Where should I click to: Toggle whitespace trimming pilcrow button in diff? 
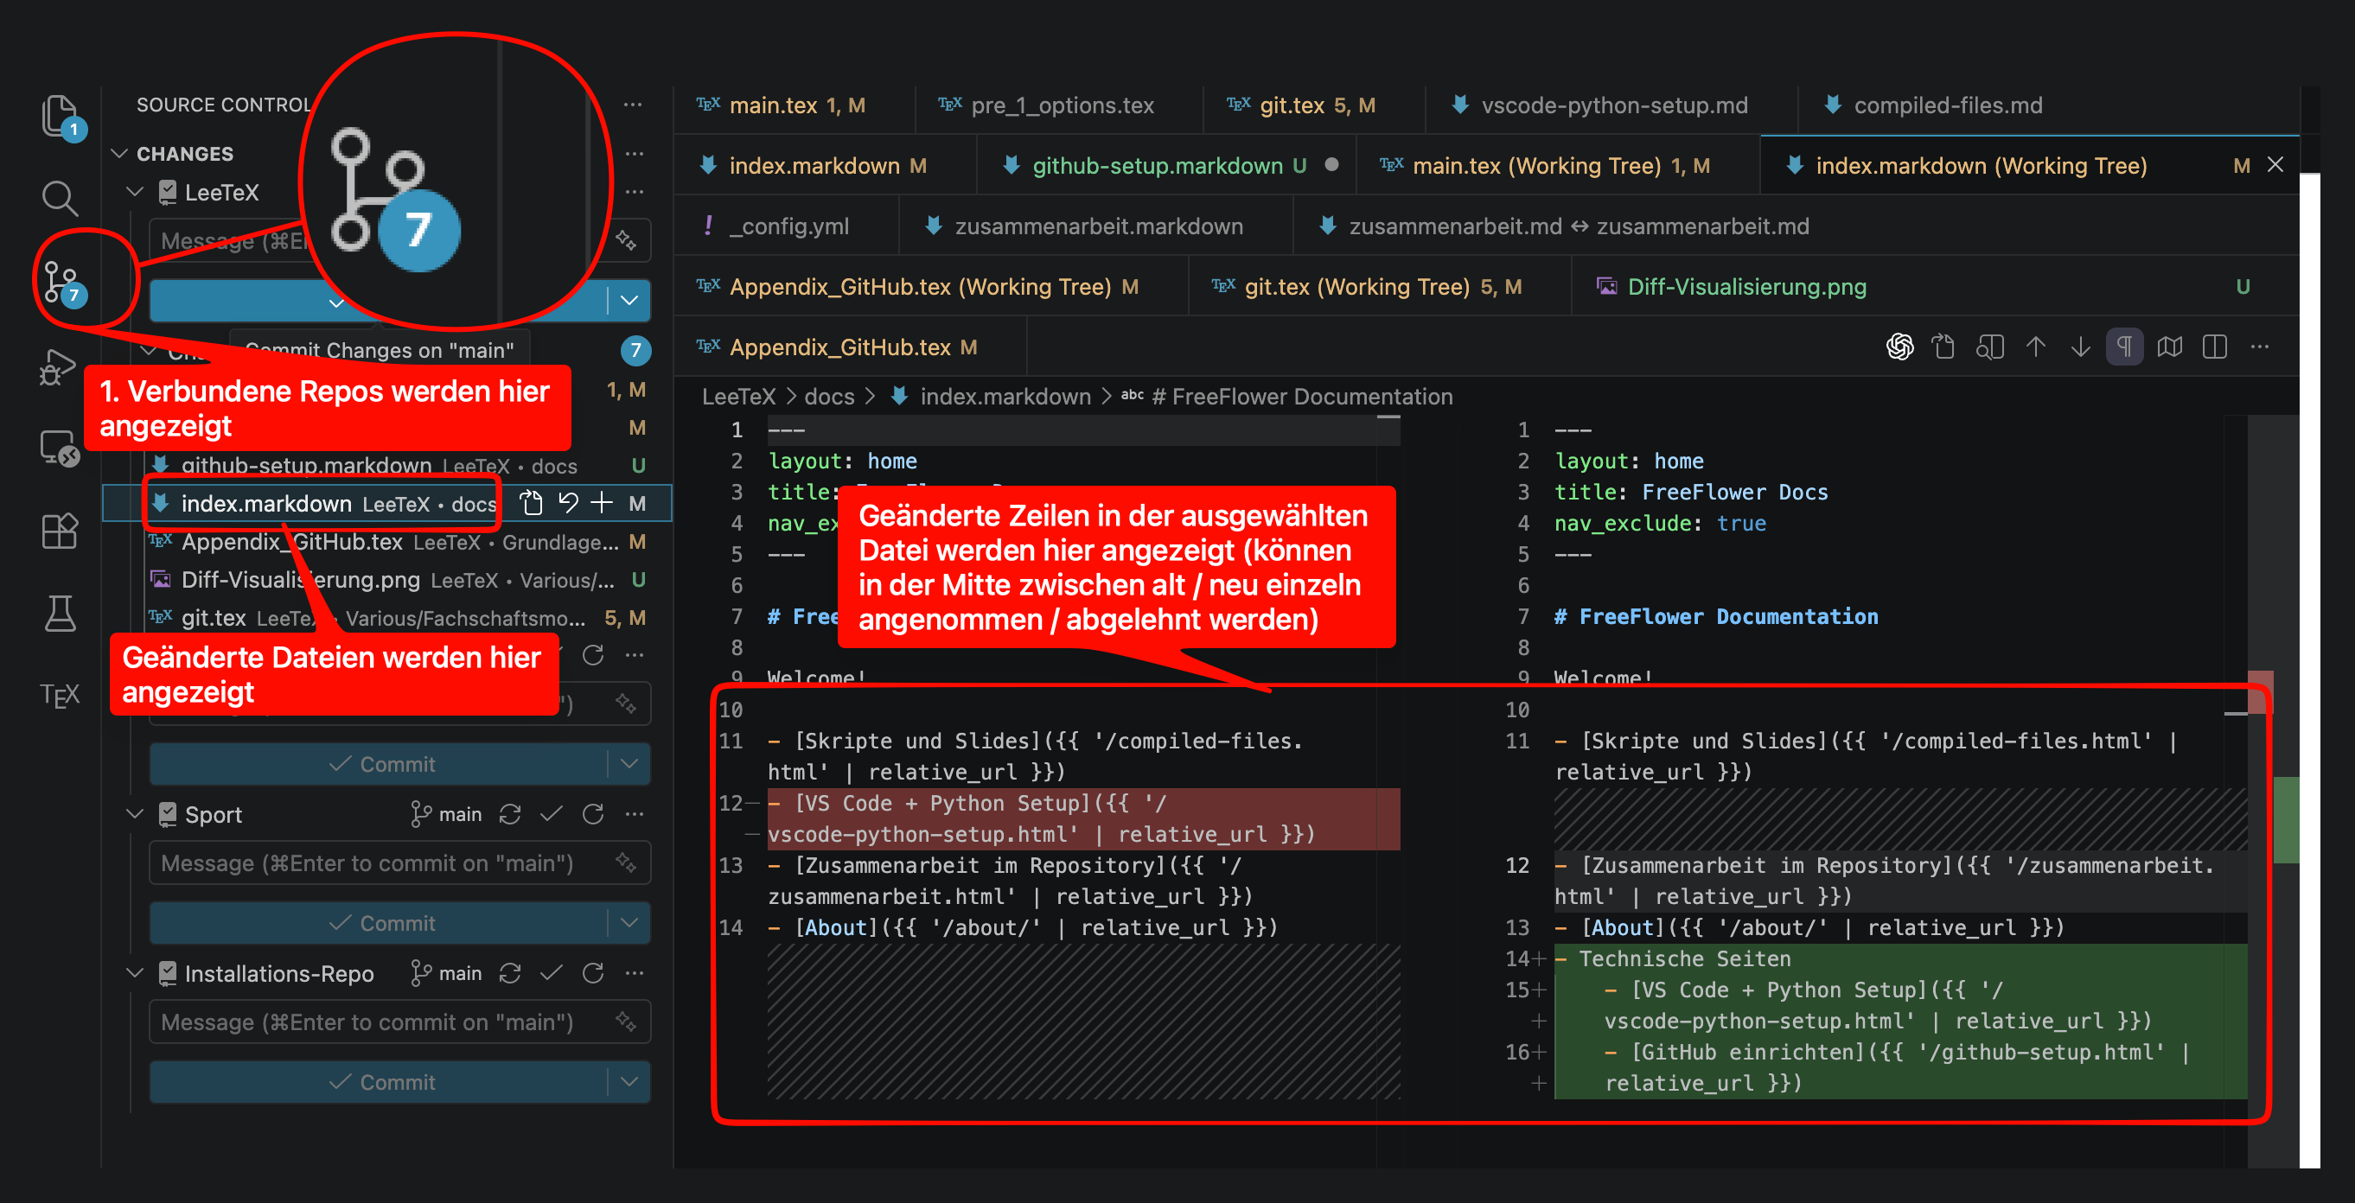[2125, 347]
